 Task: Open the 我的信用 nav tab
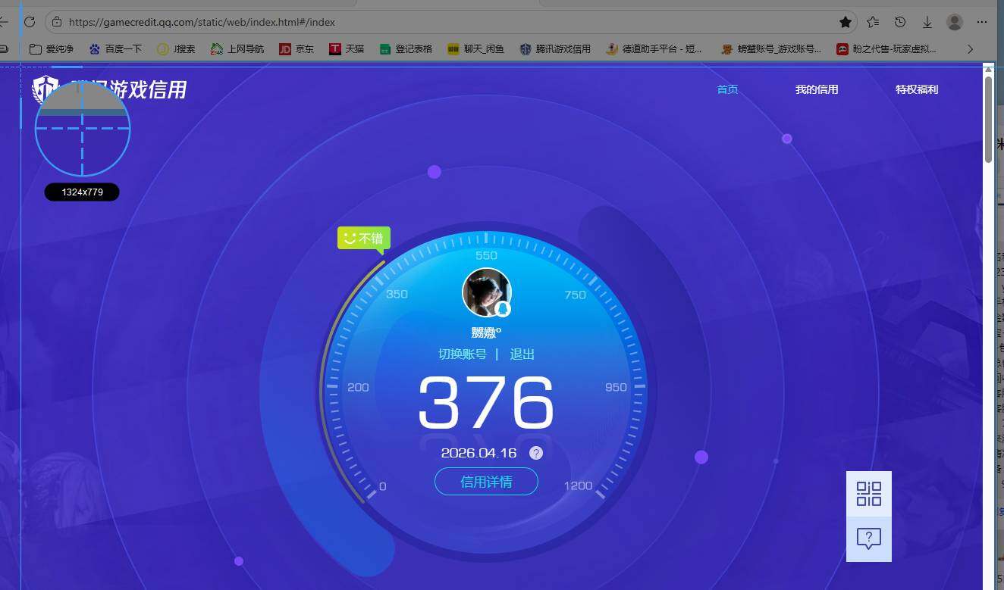pos(817,89)
